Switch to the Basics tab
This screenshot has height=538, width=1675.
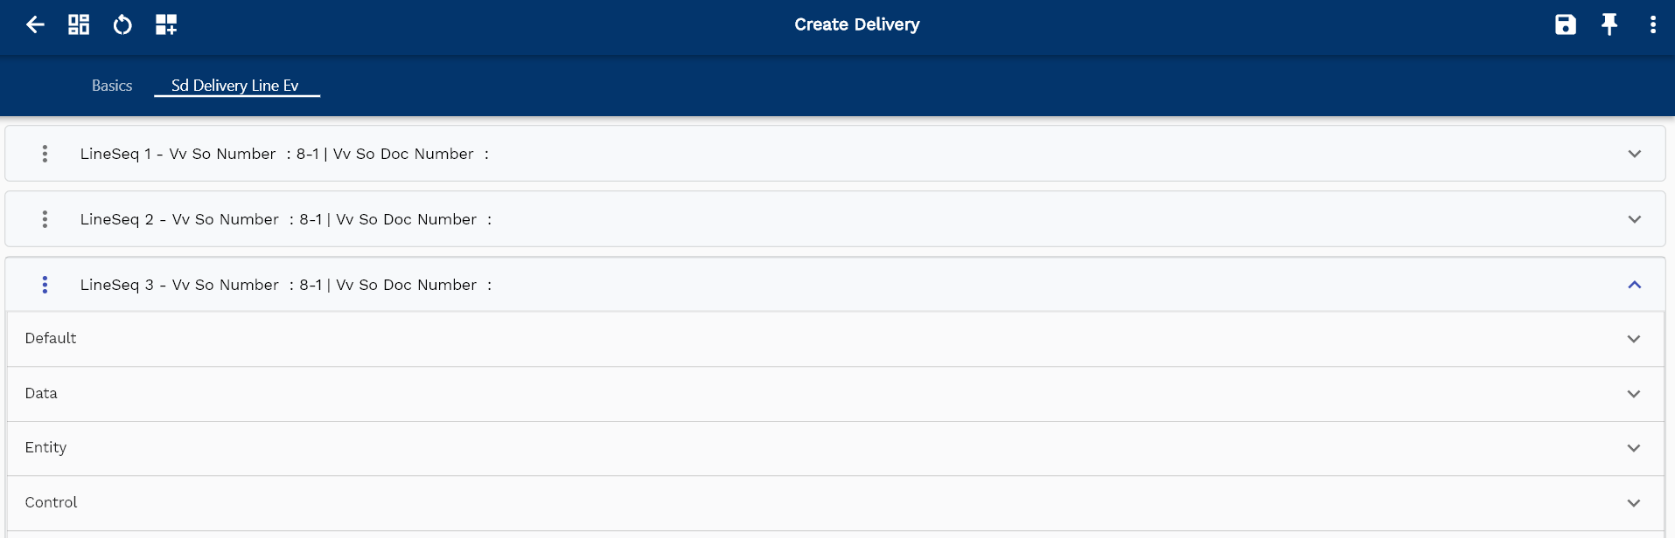pyautogui.click(x=112, y=86)
